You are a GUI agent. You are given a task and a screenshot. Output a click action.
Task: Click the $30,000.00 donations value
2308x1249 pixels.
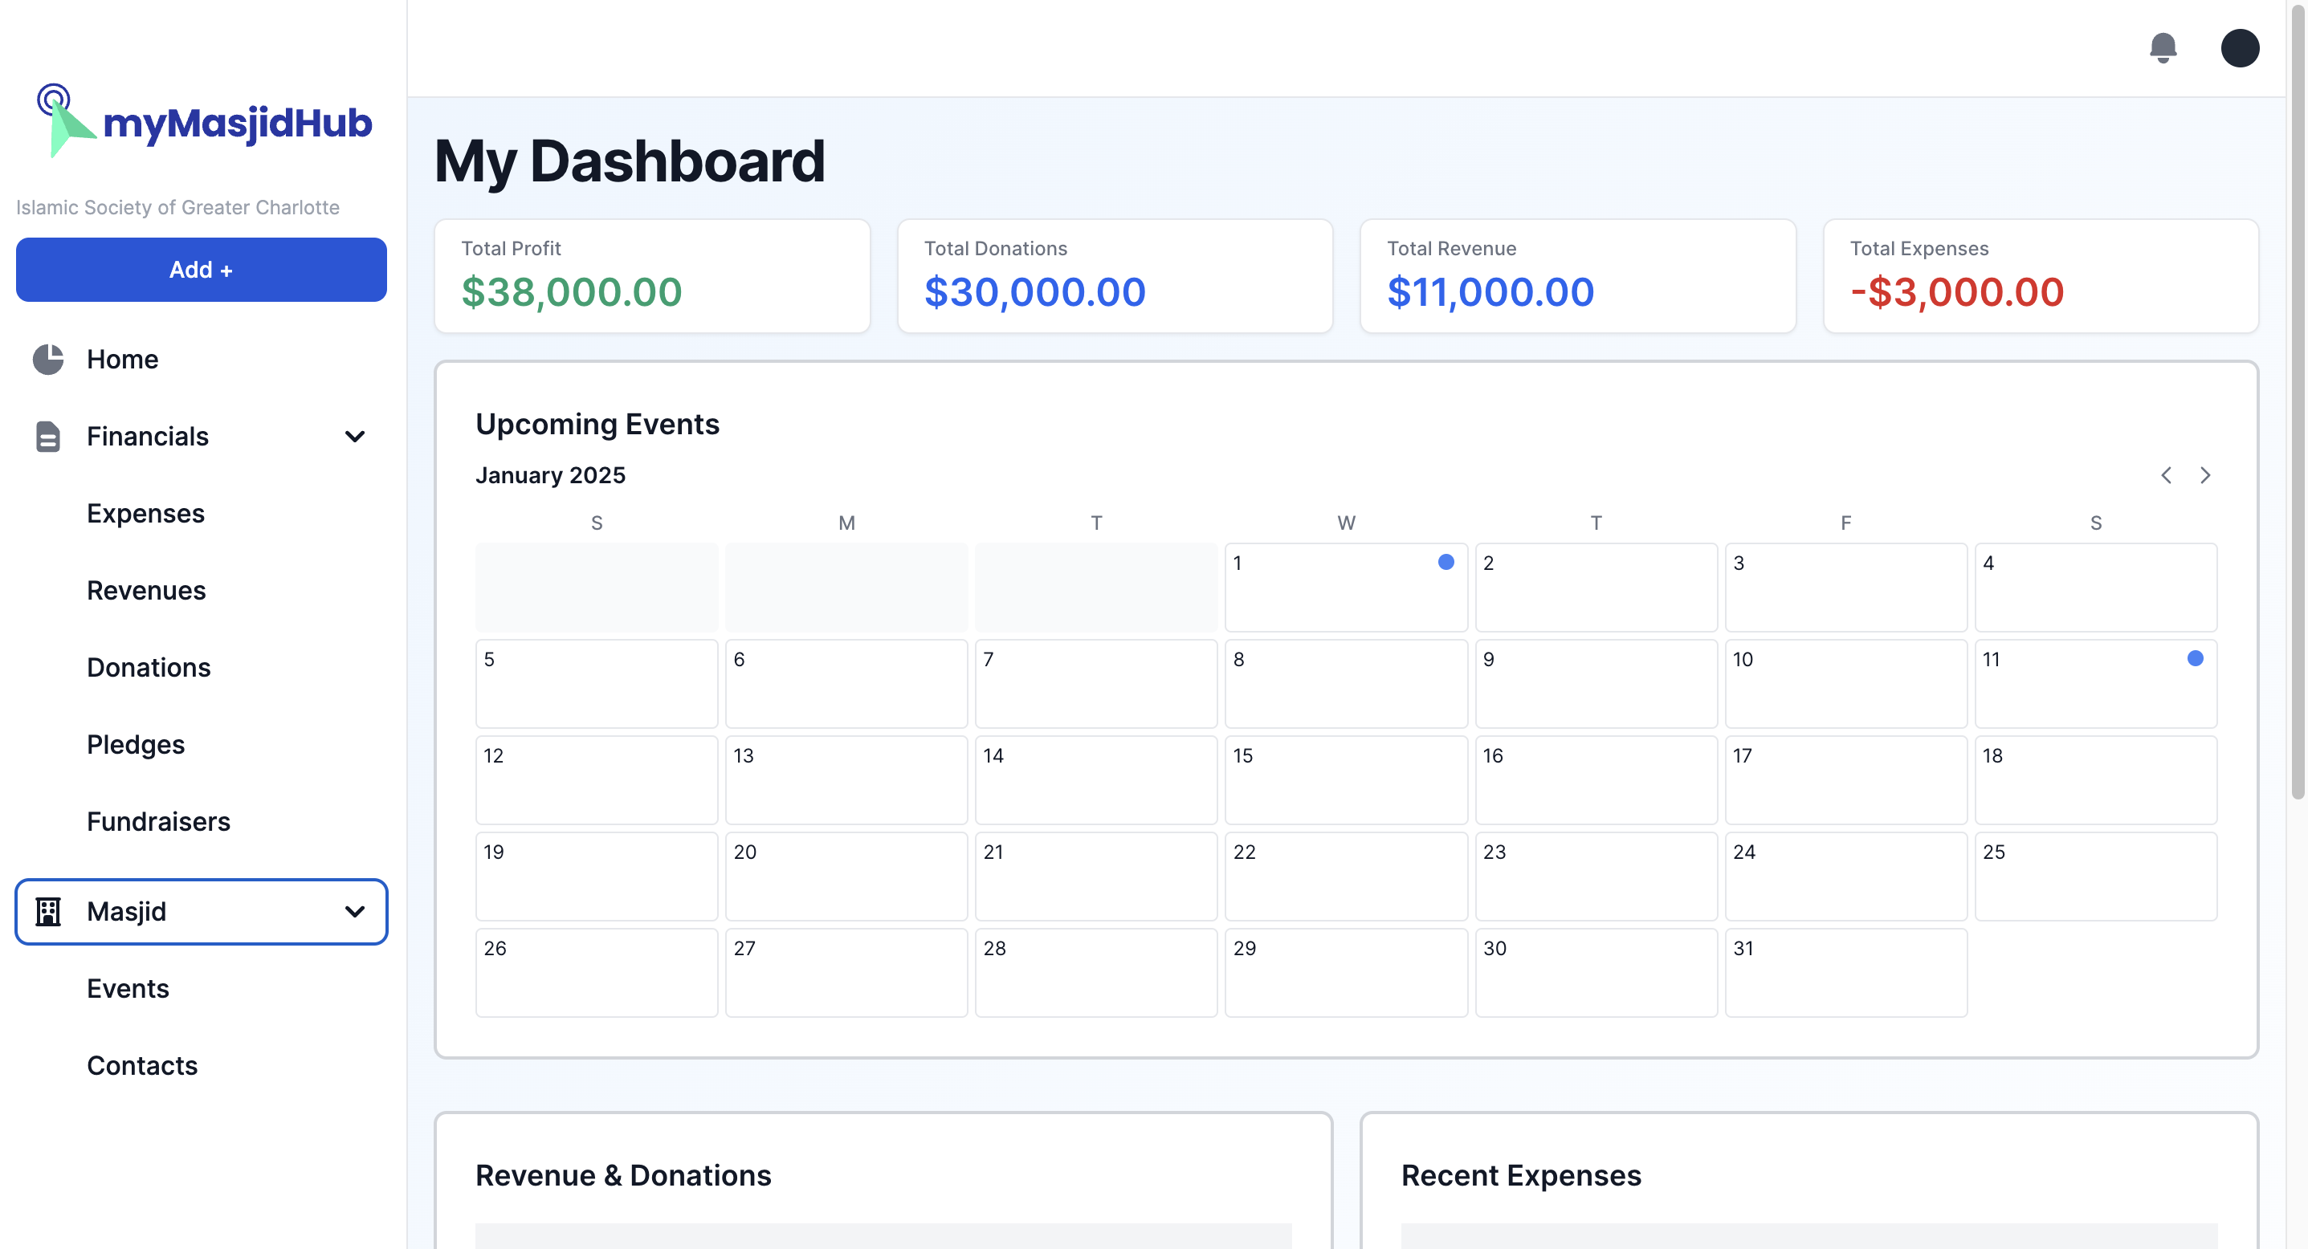click(x=1035, y=292)
